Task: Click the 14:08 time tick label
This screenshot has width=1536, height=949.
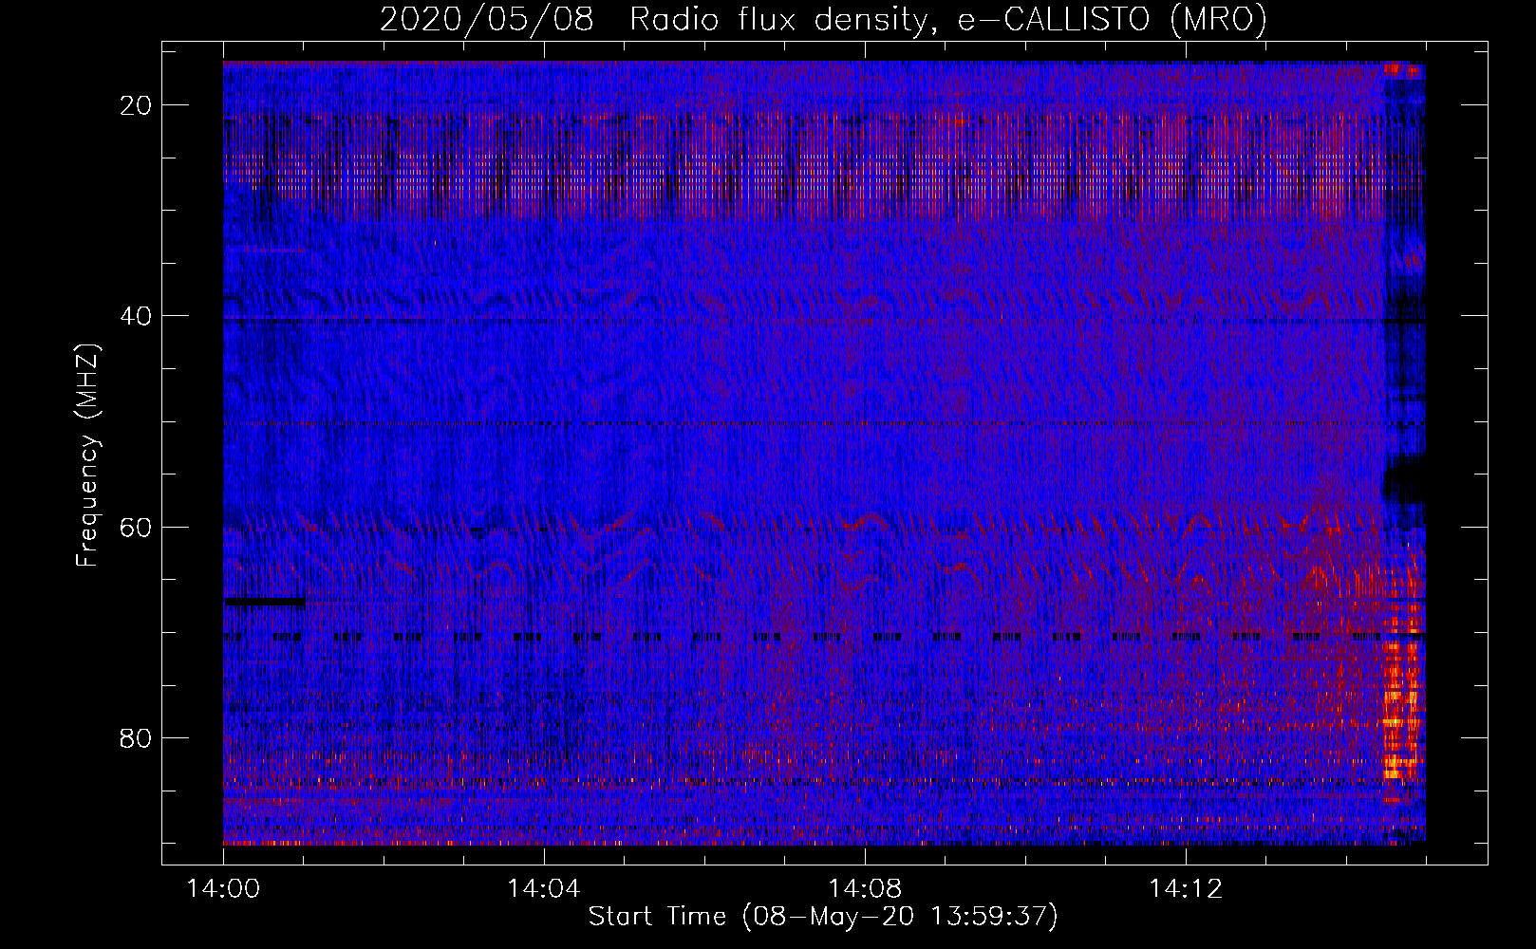Action: (865, 889)
